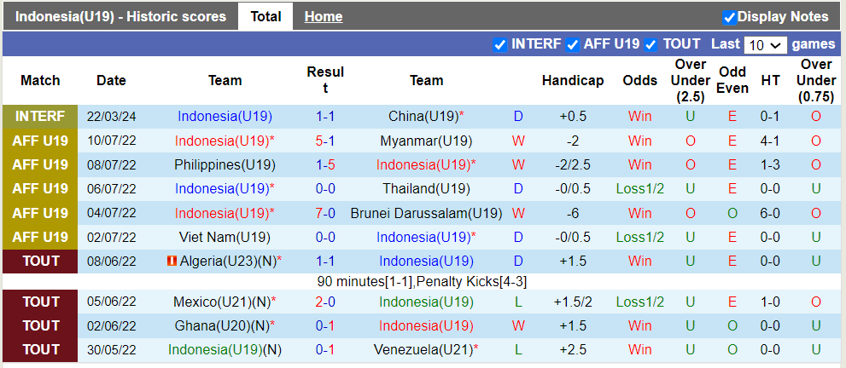Open Mexico(U21) team link

(220, 302)
